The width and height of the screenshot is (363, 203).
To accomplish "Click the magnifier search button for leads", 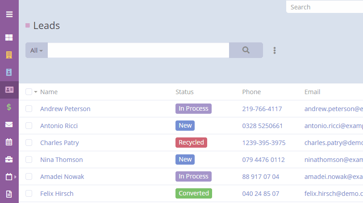I will (246, 50).
